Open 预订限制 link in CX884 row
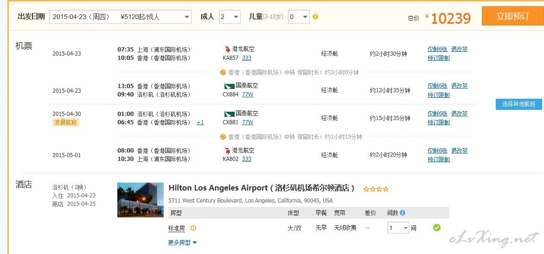Screen dimensions: 544x254 (x=439, y=95)
